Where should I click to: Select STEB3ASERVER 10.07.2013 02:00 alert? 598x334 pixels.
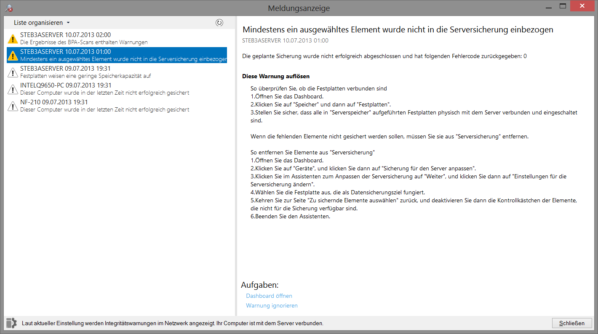pyautogui.click(x=118, y=38)
